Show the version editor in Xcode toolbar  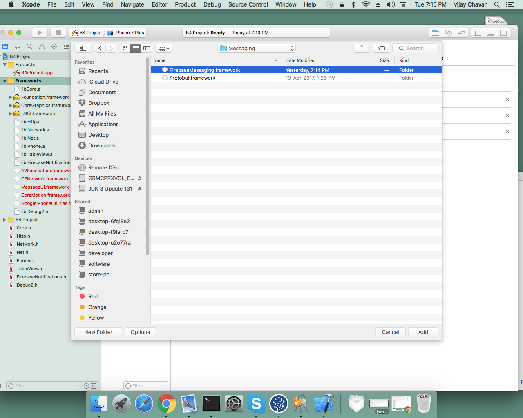tap(462, 33)
